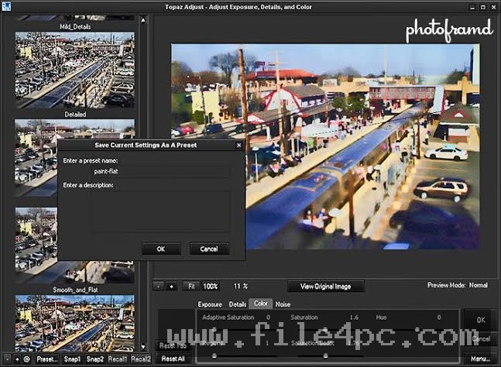Click the Preview Mode: Normal selector

pyautogui.click(x=458, y=285)
